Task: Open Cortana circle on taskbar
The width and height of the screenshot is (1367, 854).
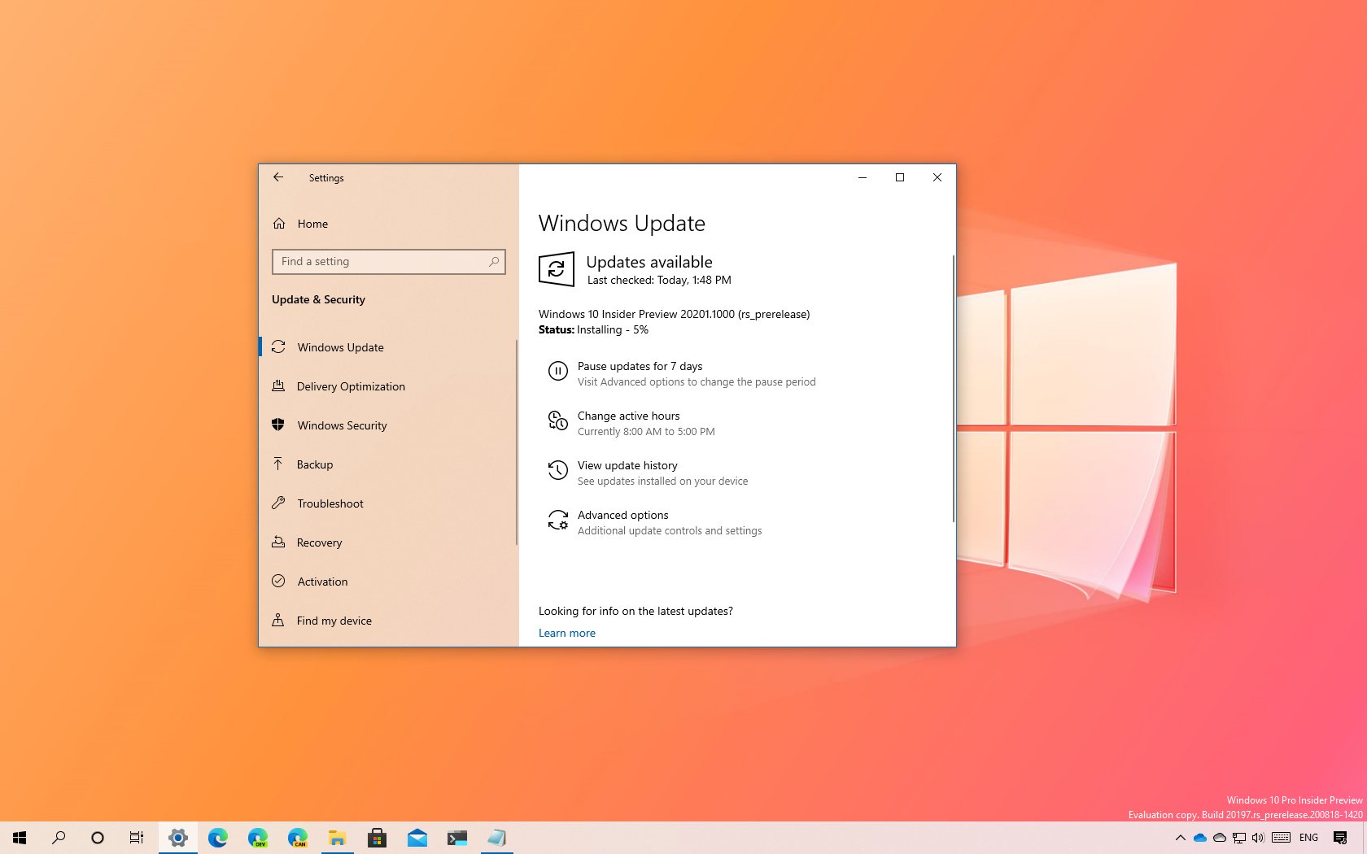Action: pos(98,838)
